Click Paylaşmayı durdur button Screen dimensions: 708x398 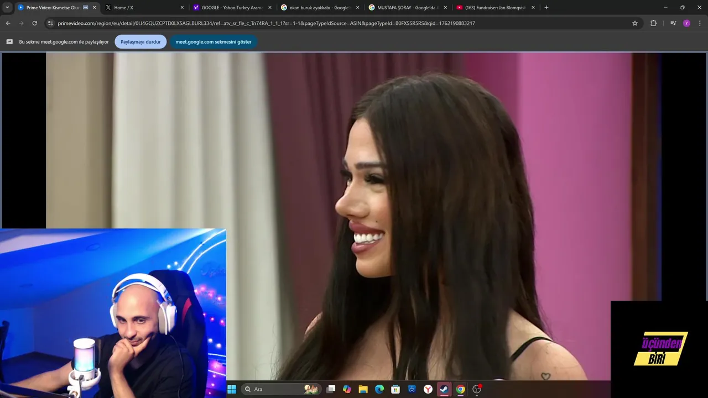point(140,42)
